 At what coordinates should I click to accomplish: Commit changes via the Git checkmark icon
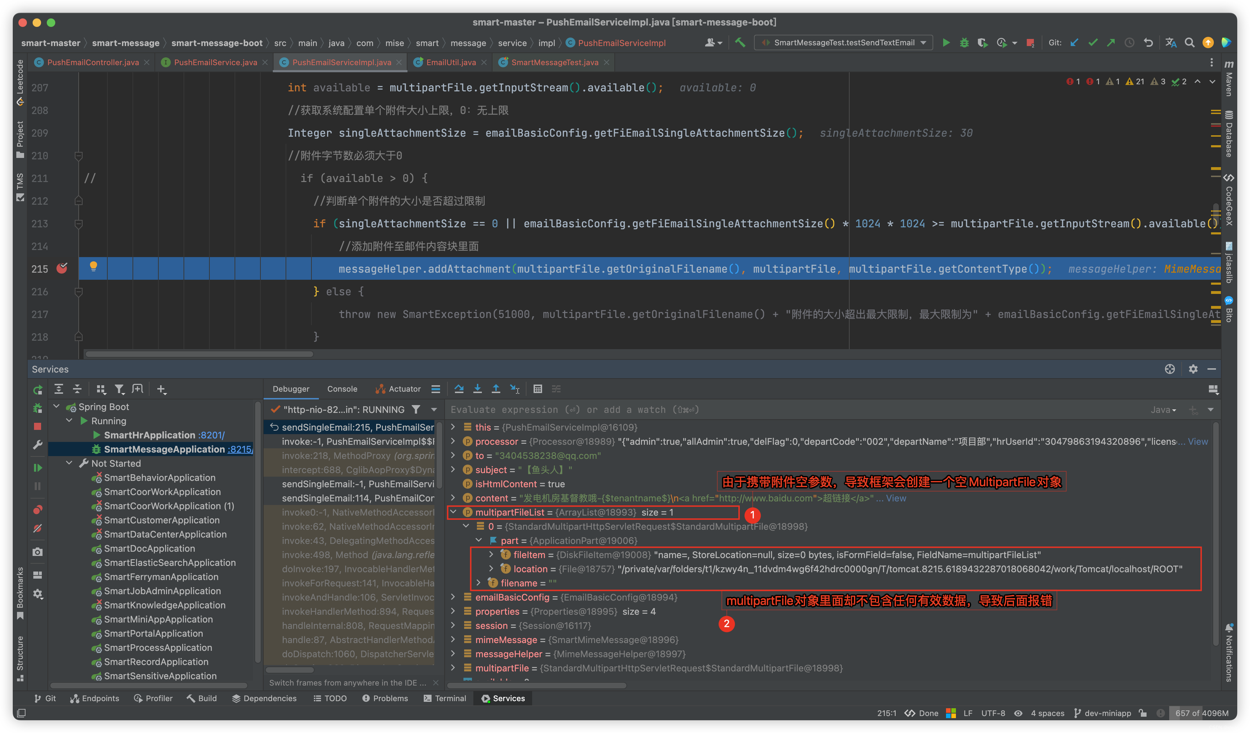[1093, 42]
